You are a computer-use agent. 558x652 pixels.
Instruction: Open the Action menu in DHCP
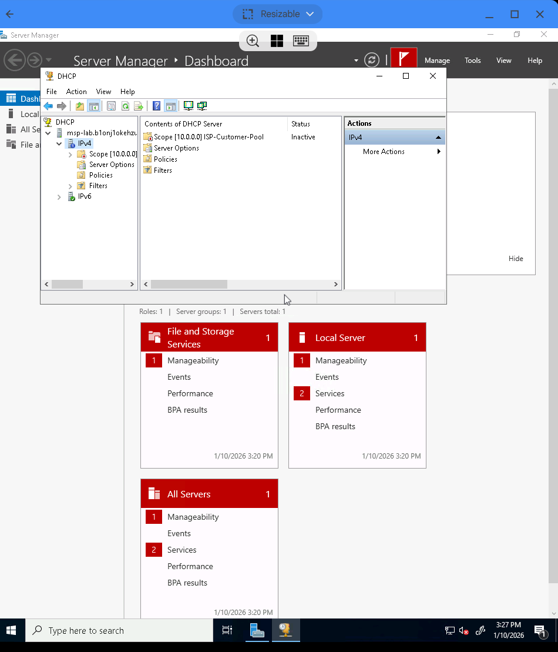click(76, 92)
